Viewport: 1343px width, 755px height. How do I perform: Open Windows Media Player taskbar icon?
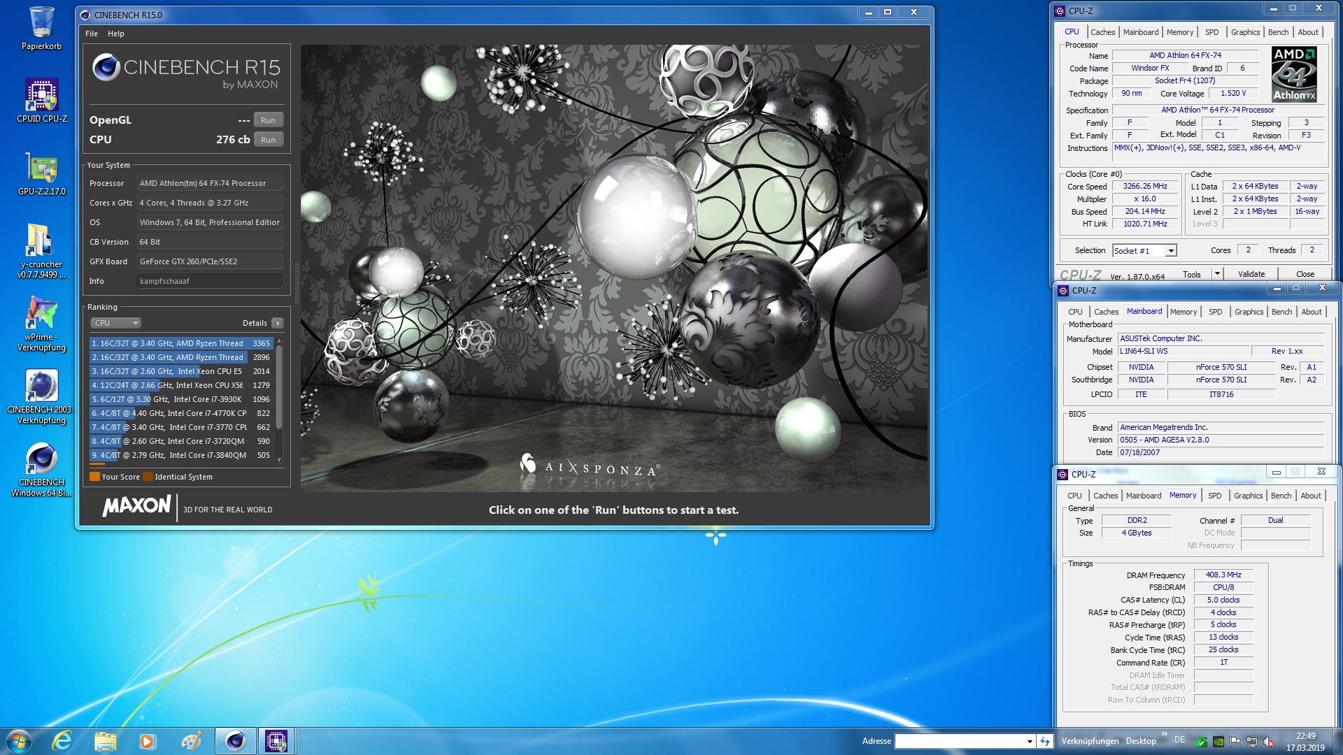coord(147,741)
